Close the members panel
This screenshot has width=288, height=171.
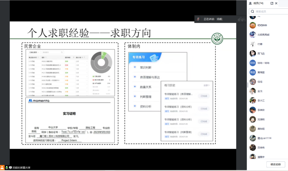click(276, 3)
